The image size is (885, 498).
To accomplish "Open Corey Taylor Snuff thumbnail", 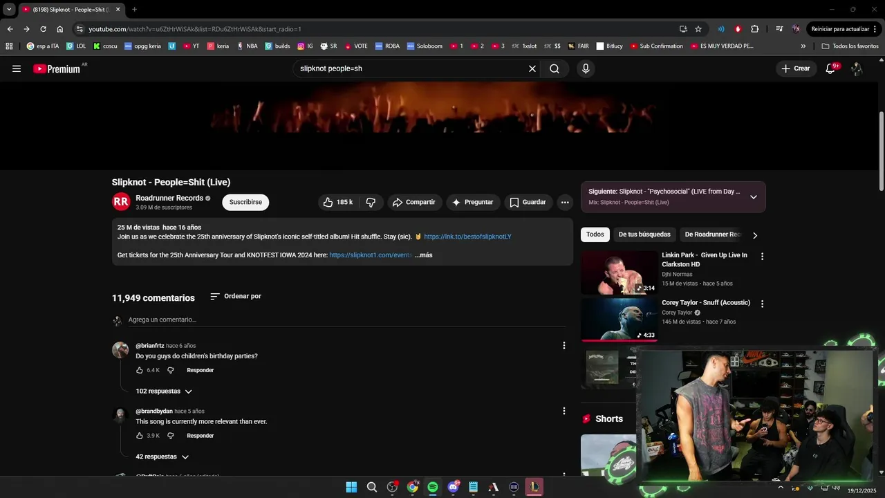I will [619, 320].
